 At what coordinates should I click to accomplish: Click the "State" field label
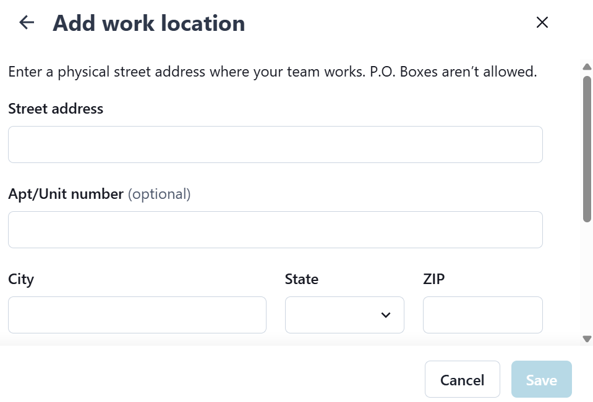click(301, 279)
